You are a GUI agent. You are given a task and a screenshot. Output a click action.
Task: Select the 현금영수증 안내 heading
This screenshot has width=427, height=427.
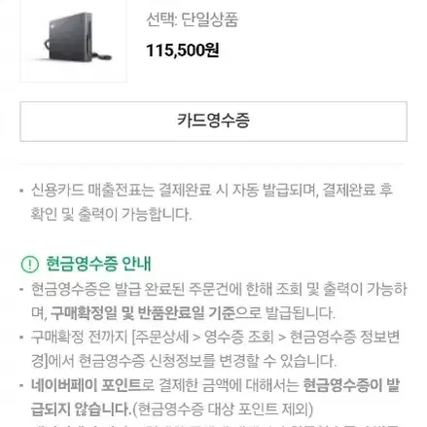(x=98, y=264)
